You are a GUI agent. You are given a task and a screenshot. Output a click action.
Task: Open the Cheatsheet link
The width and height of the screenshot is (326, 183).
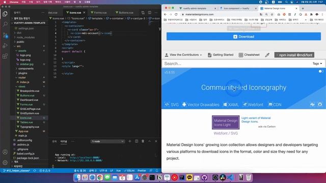coord(249,55)
